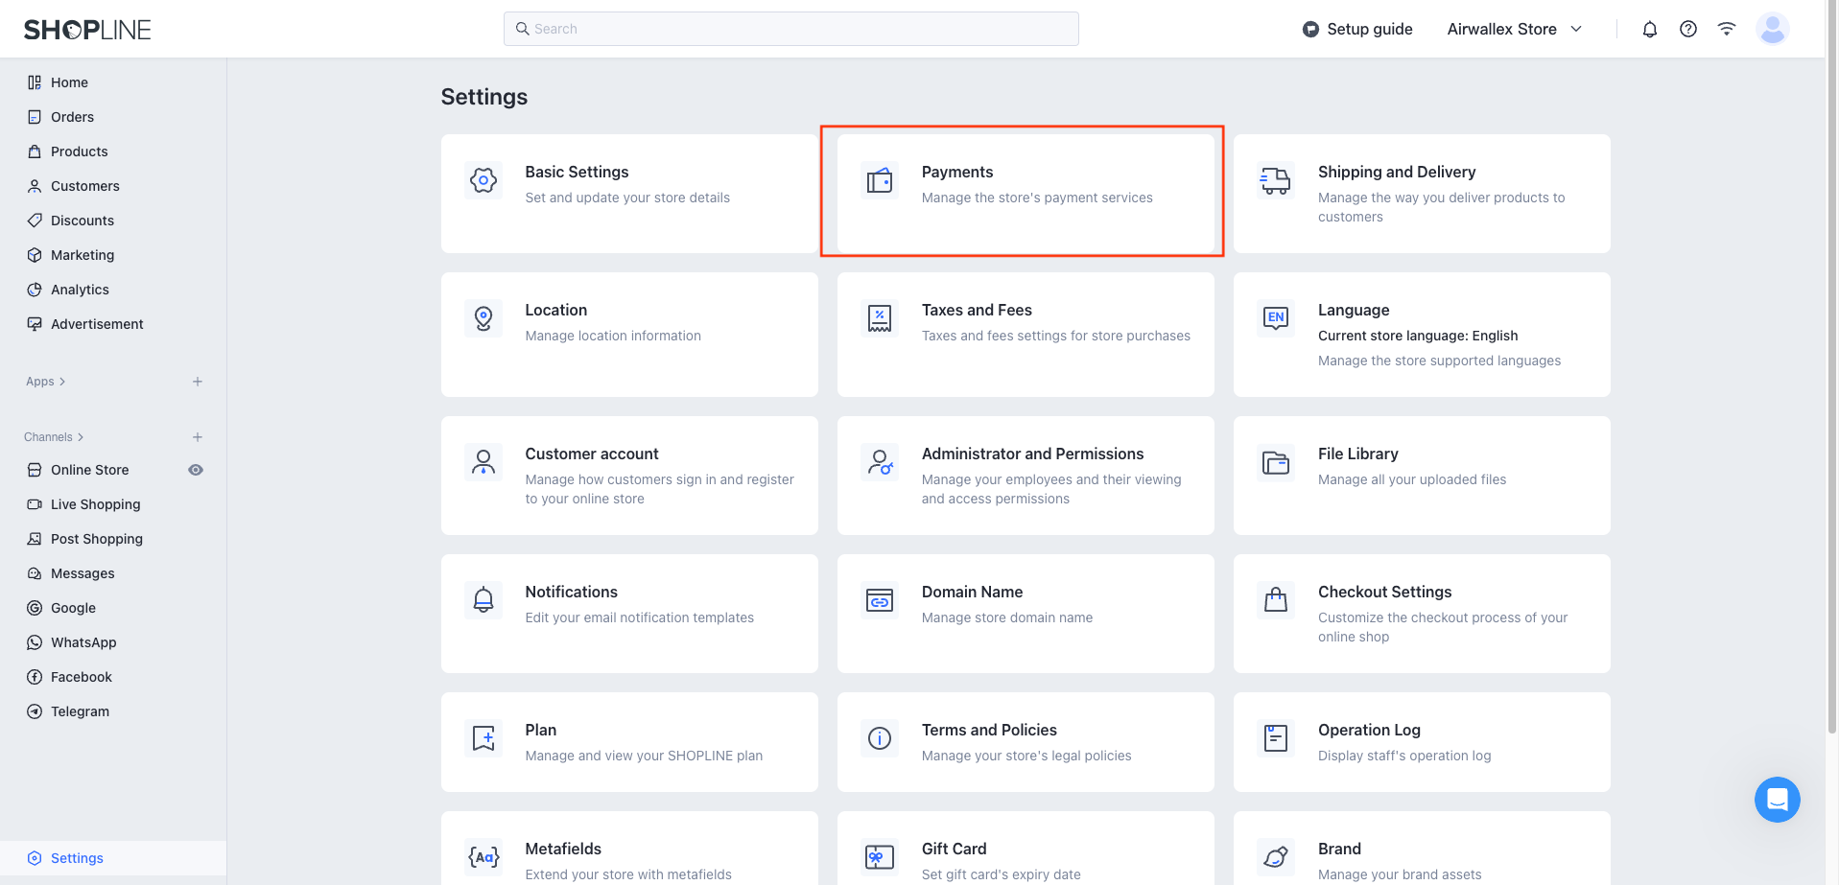Open the Setup guide link

1356,29
